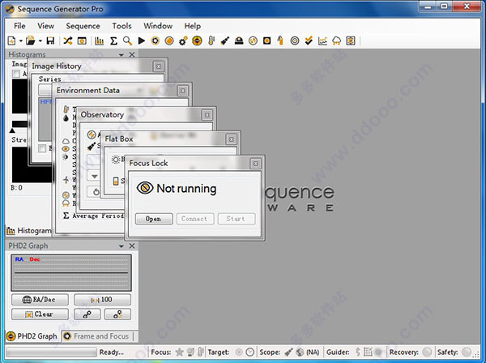Close the Focus Lock window
This screenshot has height=363, width=486.
pyautogui.click(x=255, y=164)
